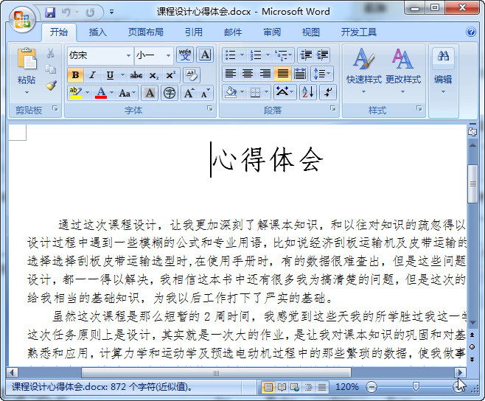Apply character border icon
This screenshot has height=401, width=485.
pyautogui.click(x=205, y=55)
